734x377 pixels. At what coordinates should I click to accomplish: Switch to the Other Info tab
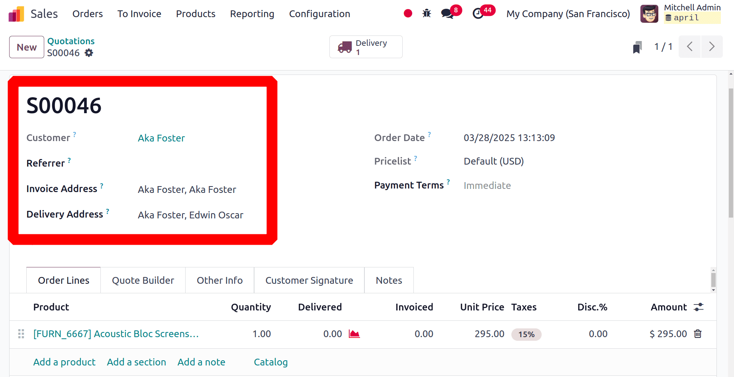tap(219, 280)
